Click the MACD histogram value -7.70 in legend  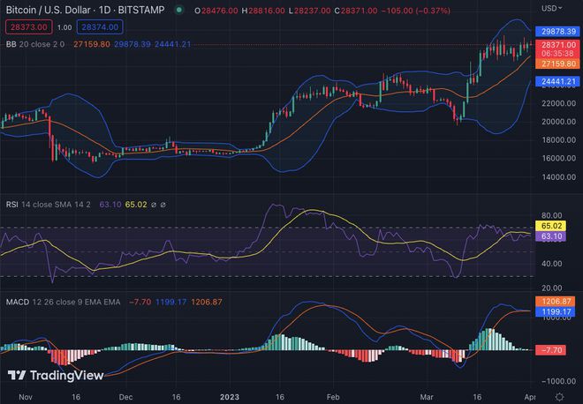click(140, 302)
